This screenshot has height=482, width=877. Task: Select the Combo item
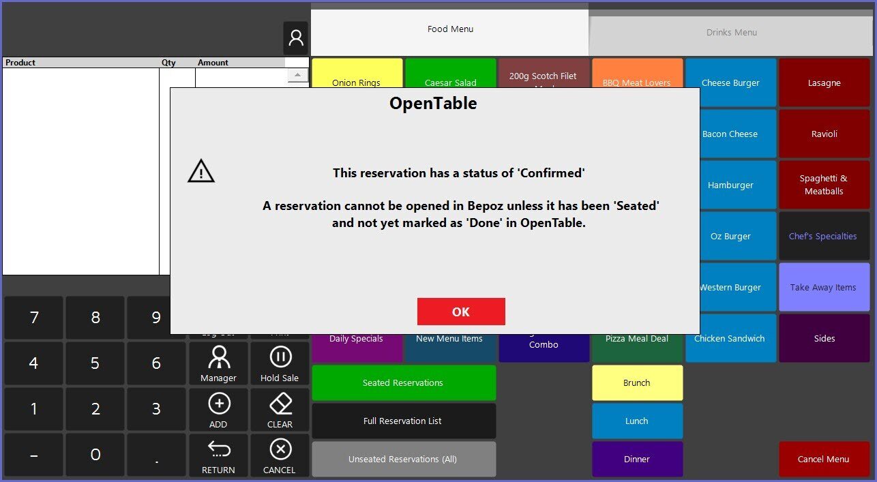(x=544, y=348)
